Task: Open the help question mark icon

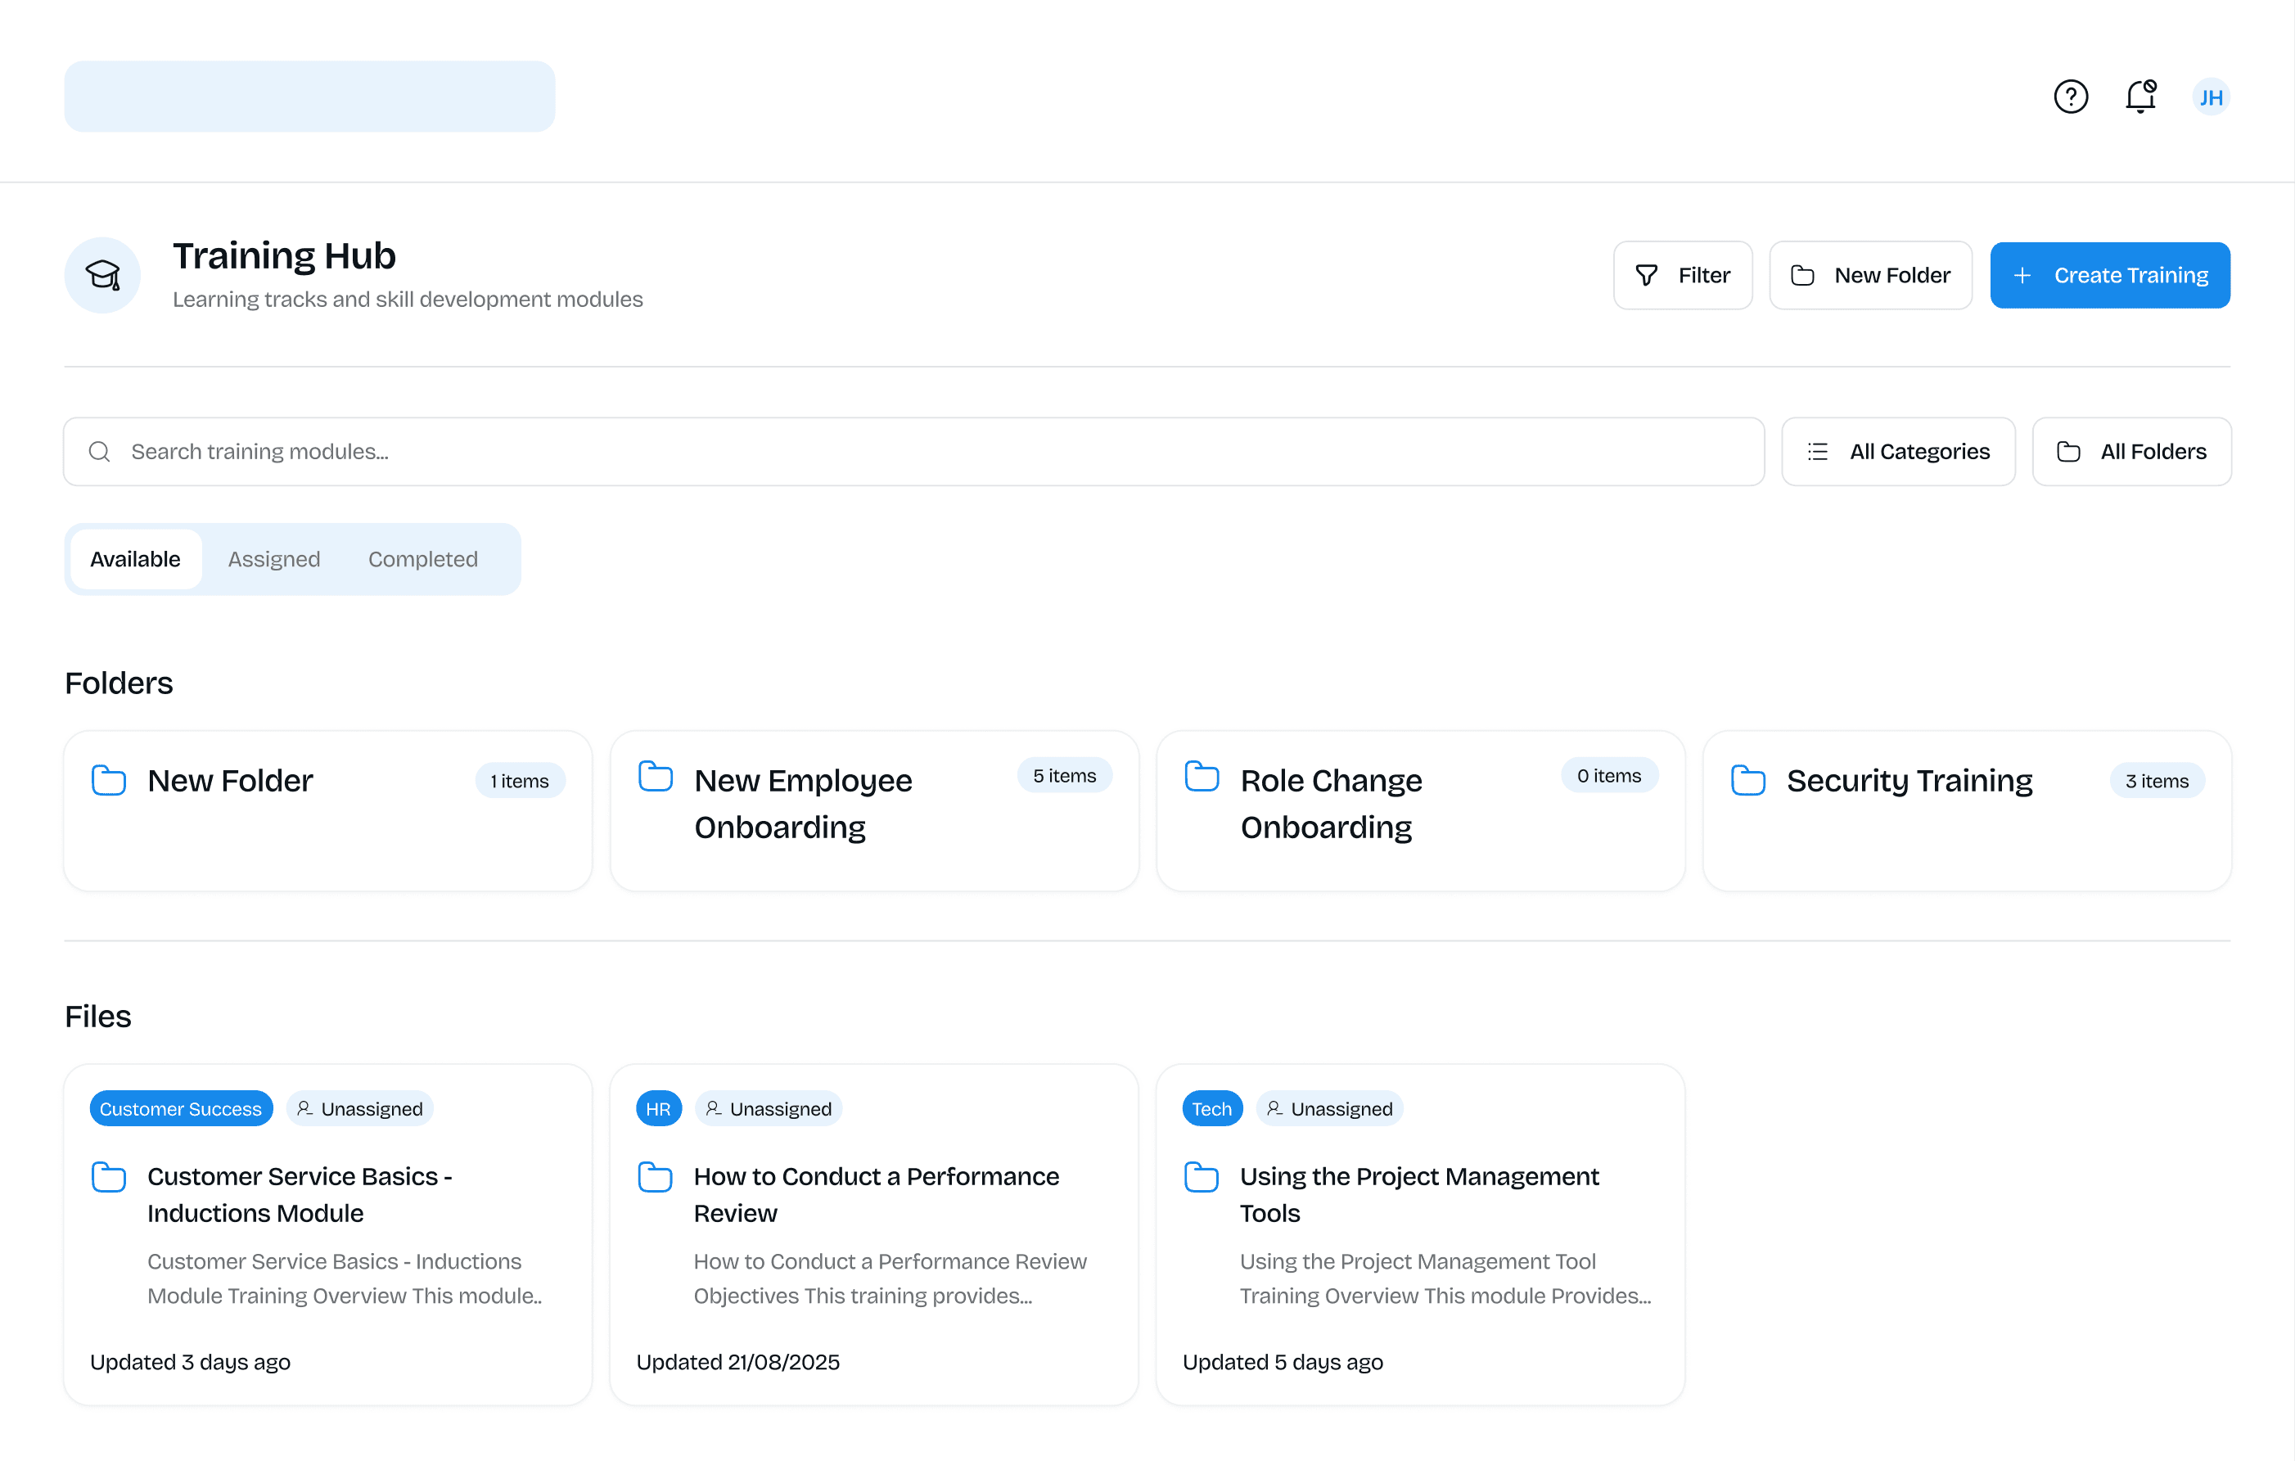Action: (2070, 97)
